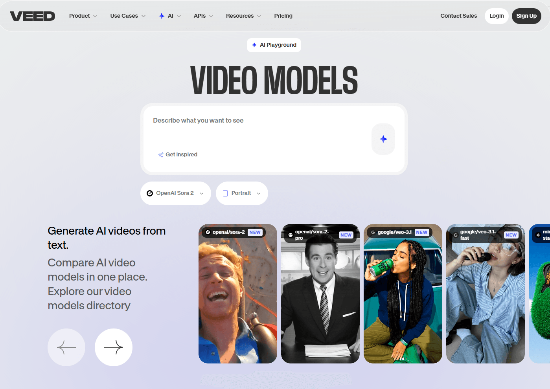The height and width of the screenshot is (389, 550).
Task: Click the Sign Up button
Action: 526,16
